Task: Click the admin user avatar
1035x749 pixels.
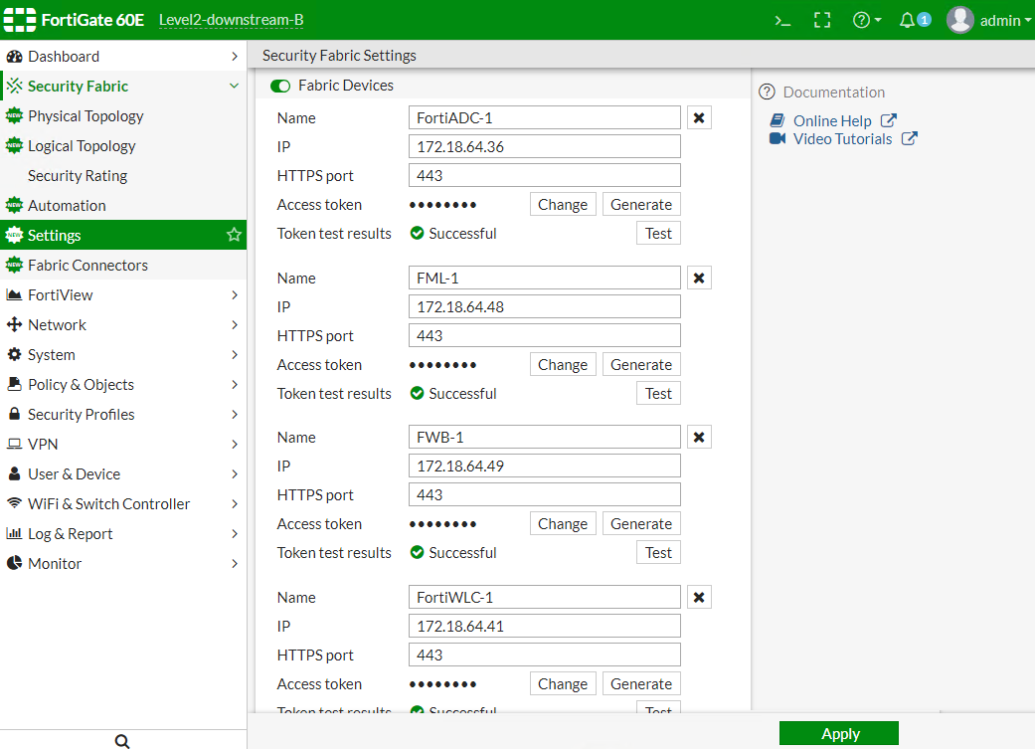Action: click(959, 20)
